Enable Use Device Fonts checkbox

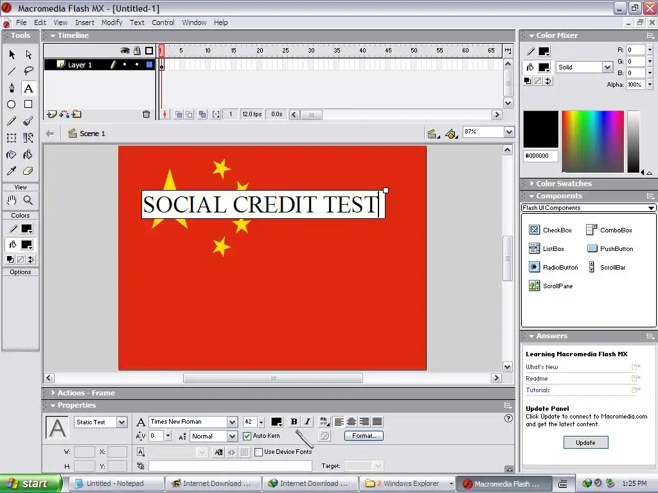pos(259,452)
